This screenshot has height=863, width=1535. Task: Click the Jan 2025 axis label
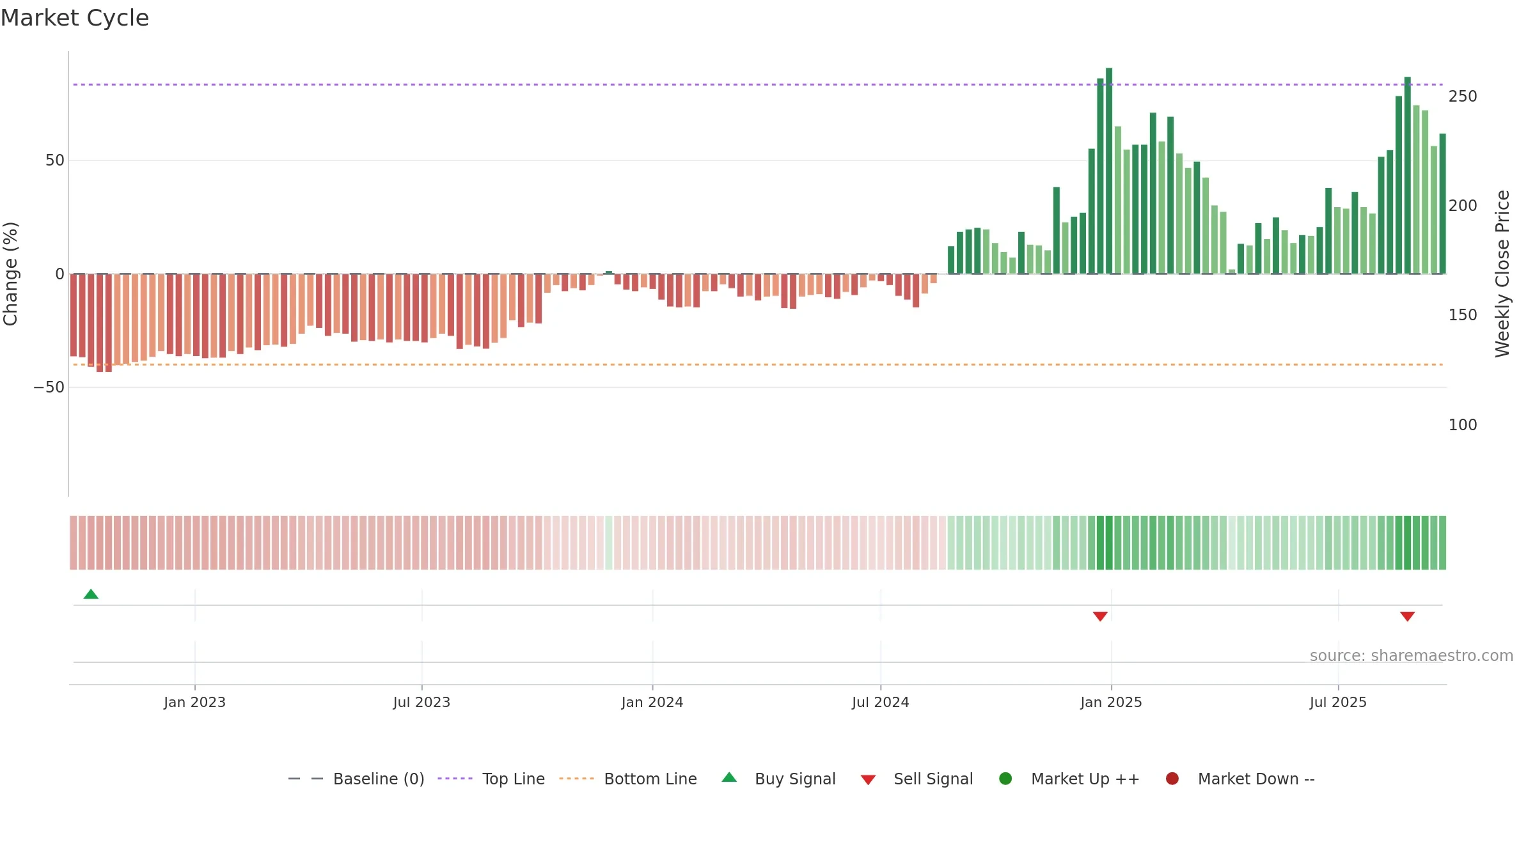1111,702
